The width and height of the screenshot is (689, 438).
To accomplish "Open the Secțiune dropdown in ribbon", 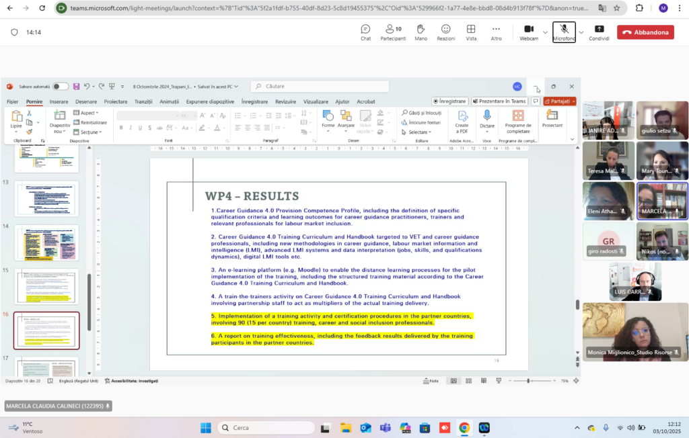I will tap(88, 132).
